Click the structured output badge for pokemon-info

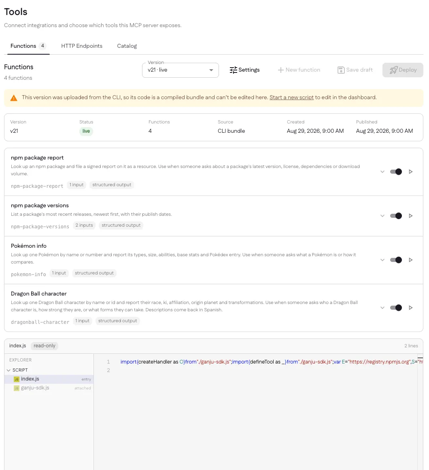tap(94, 273)
